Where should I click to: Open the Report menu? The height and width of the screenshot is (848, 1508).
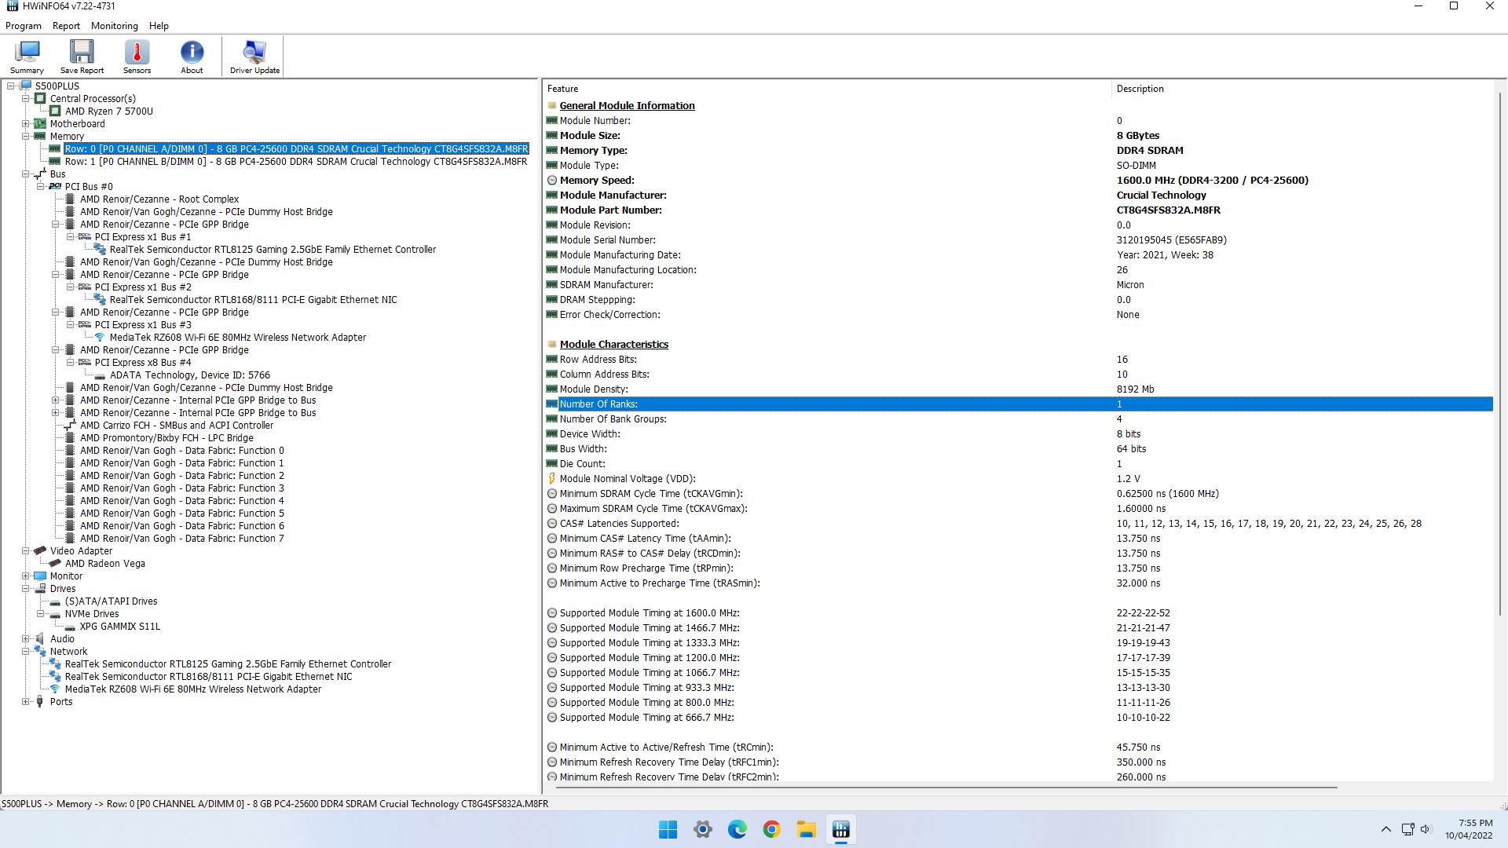66,26
